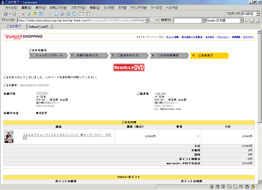Click the ポイント利用分 value -5円
262x190 pixels.
tap(249, 159)
